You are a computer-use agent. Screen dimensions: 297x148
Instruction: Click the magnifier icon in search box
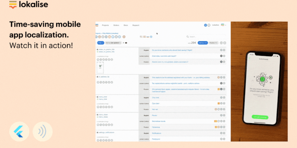tap(188, 37)
